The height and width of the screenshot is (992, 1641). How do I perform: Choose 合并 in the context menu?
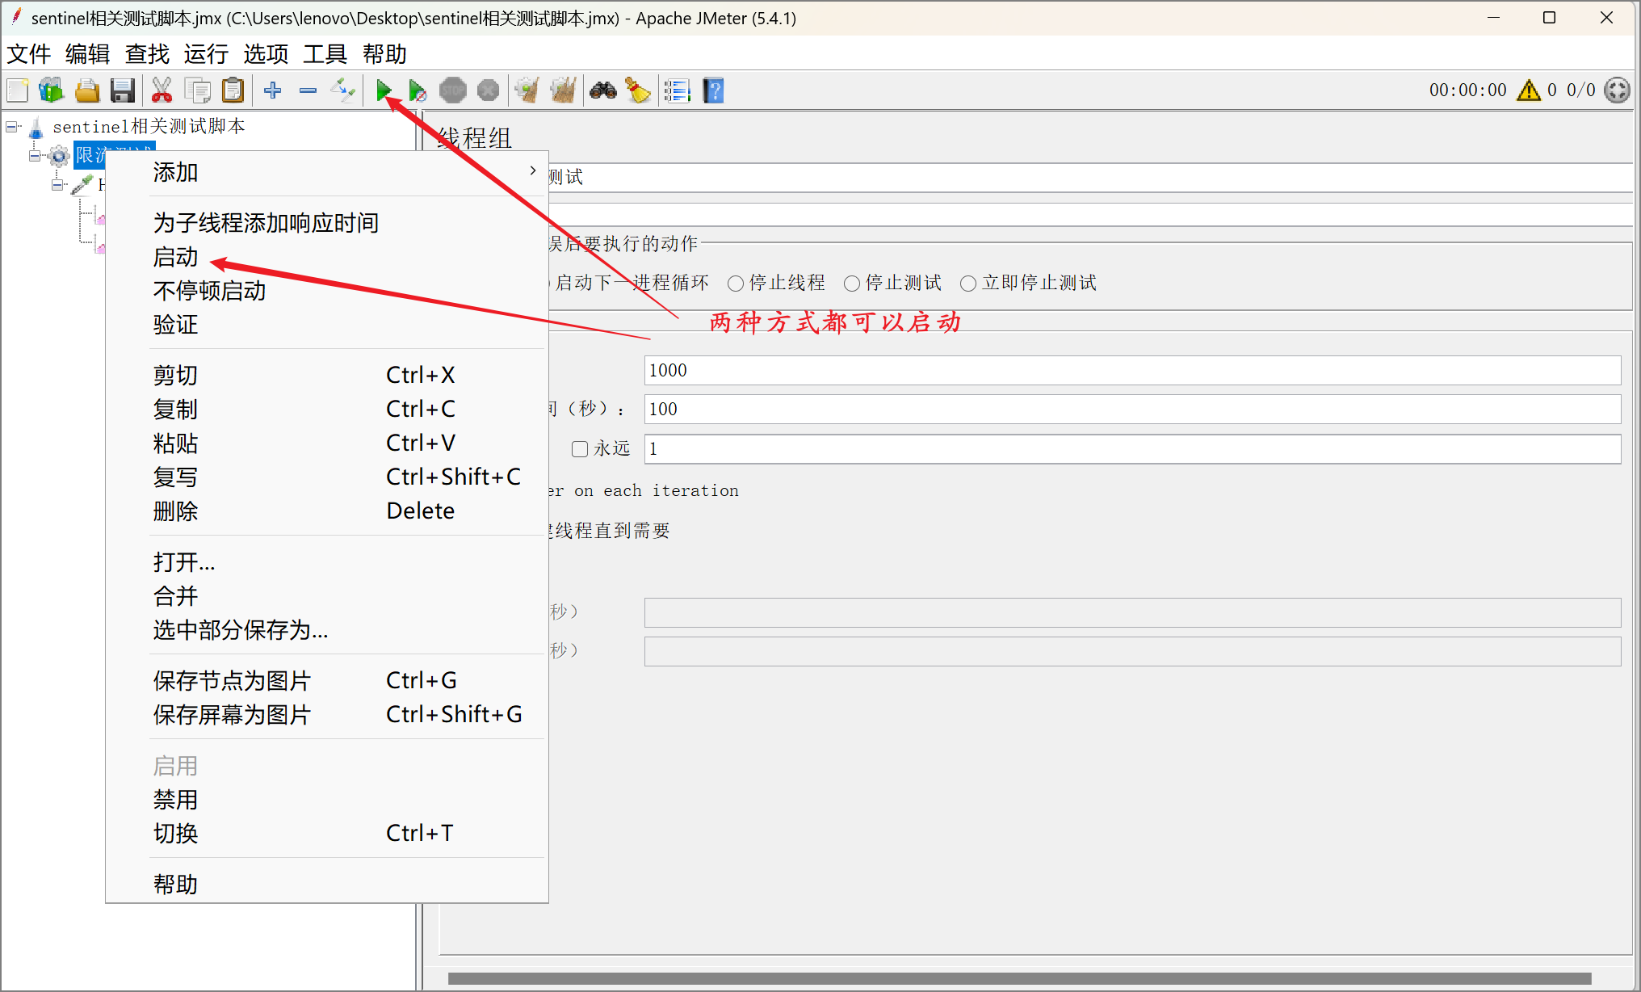327,595
